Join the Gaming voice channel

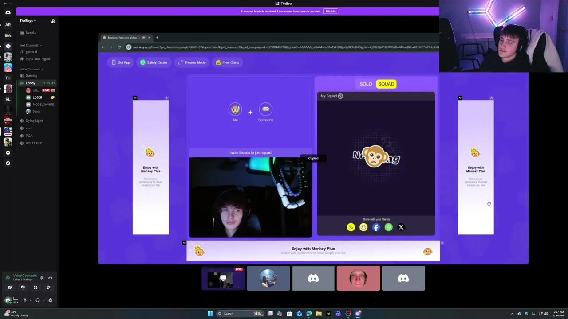37,76
